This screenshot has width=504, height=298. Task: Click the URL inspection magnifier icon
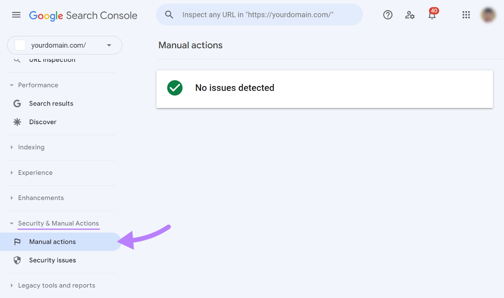coord(16,60)
